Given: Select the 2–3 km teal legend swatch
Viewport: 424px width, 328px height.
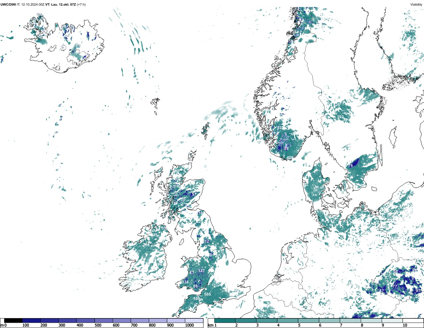Looking at the screenshot, I should pos(246,320).
